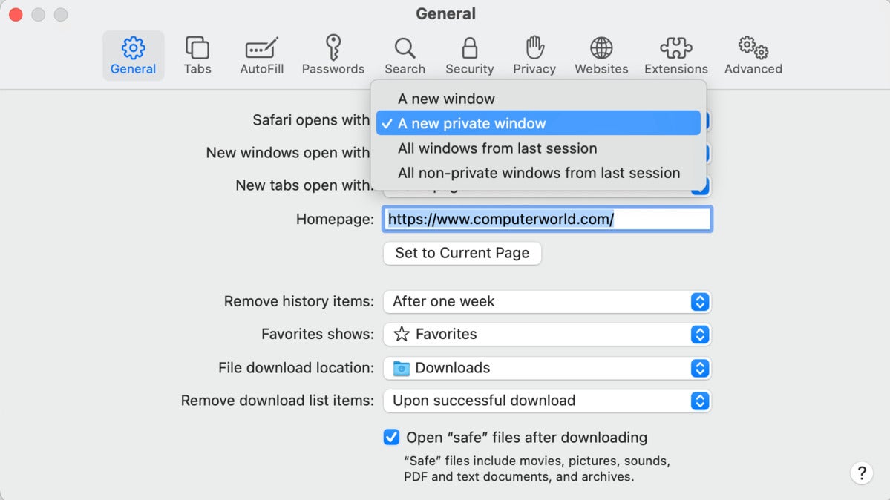This screenshot has height=500, width=890.
Task: Open the General settings pane
Action: 133,56
